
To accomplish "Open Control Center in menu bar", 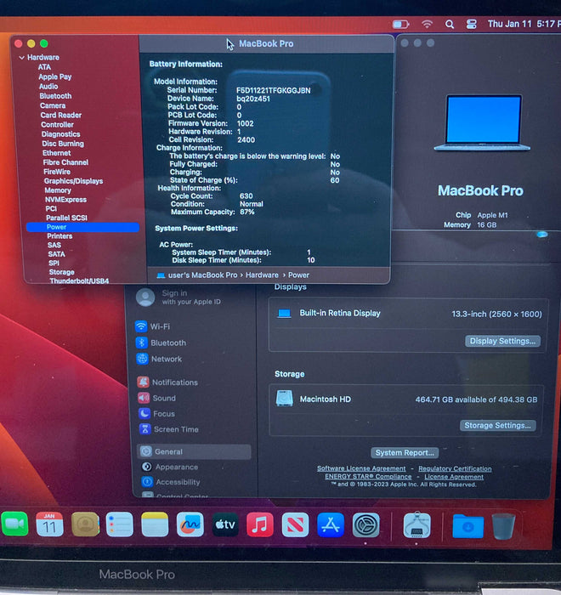I will (x=472, y=25).
